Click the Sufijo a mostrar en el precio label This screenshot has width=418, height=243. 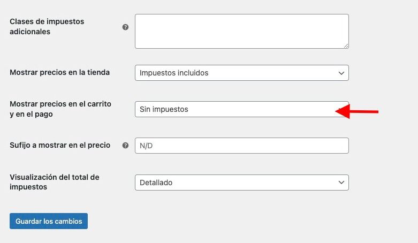click(60, 145)
